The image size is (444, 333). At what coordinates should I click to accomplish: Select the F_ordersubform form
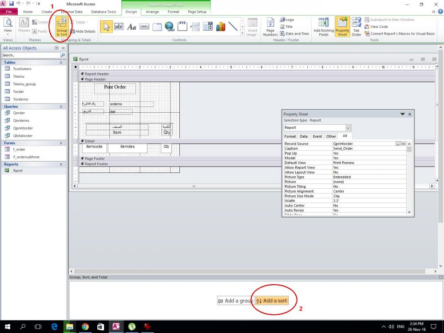tap(26, 157)
